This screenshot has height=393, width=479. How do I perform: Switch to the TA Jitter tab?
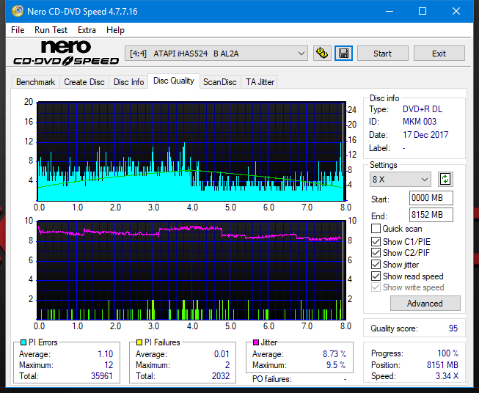tap(260, 82)
